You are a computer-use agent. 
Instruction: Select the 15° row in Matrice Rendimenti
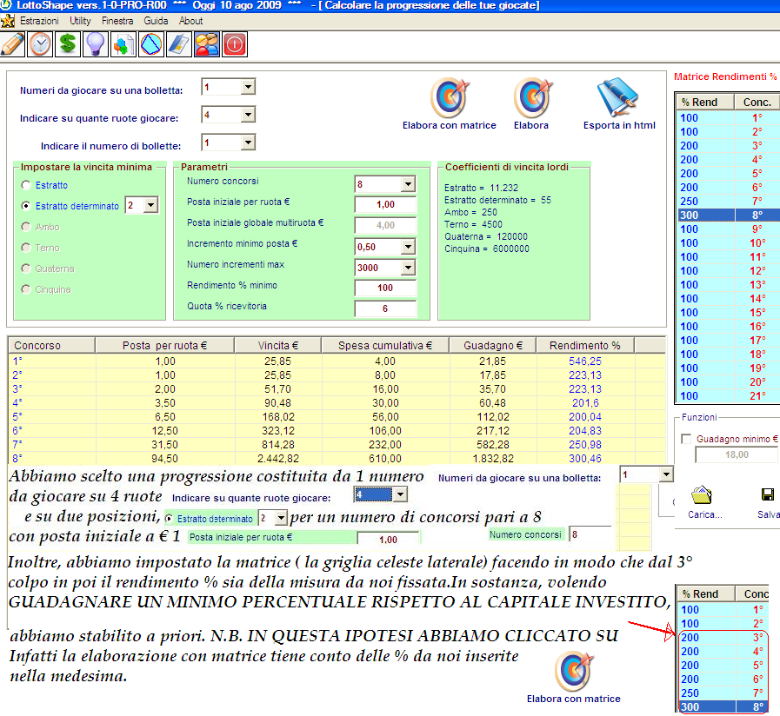point(728,313)
